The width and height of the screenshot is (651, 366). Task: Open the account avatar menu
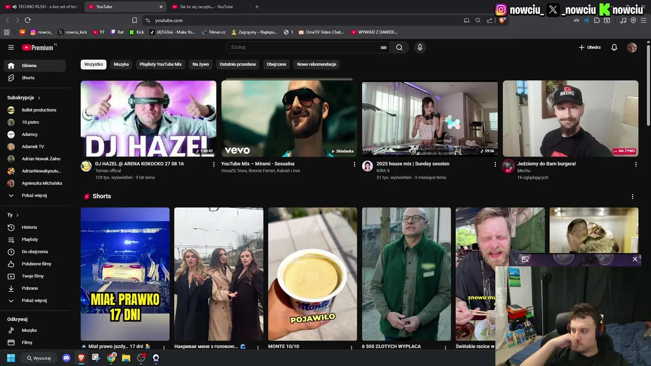pyautogui.click(x=632, y=47)
